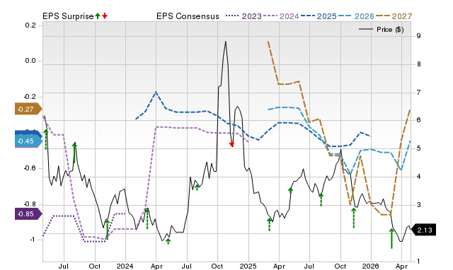The image size is (453, 270).
Task: Select the red negative surprise marker on the price line
Action: [231, 144]
